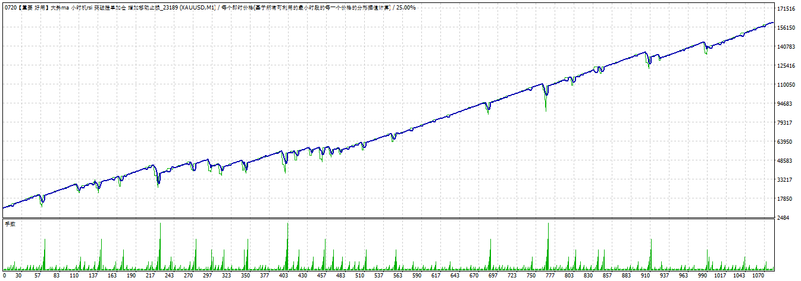
Task: Click the 140783 value on the balance axis
Action: (x=787, y=47)
